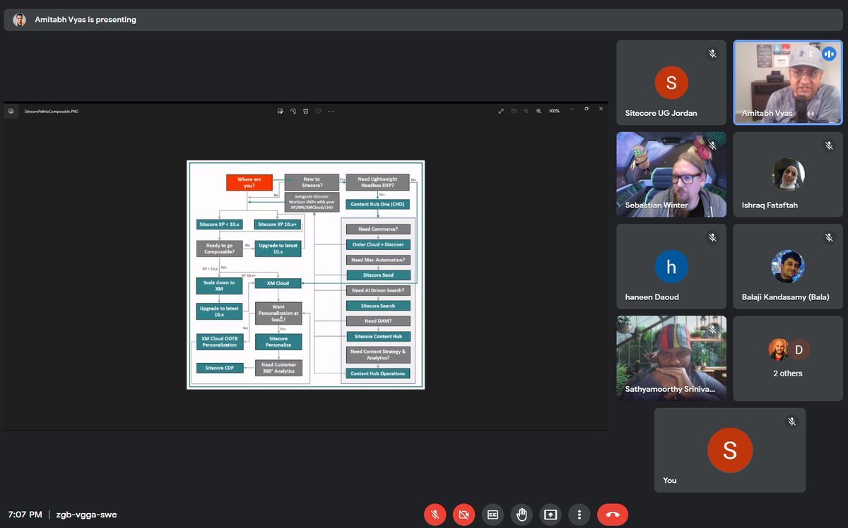Expand the 2 others participant tile

click(x=787, y=358)
